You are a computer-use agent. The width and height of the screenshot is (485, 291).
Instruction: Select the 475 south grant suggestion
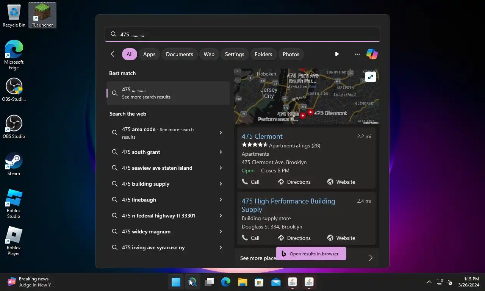141,152
